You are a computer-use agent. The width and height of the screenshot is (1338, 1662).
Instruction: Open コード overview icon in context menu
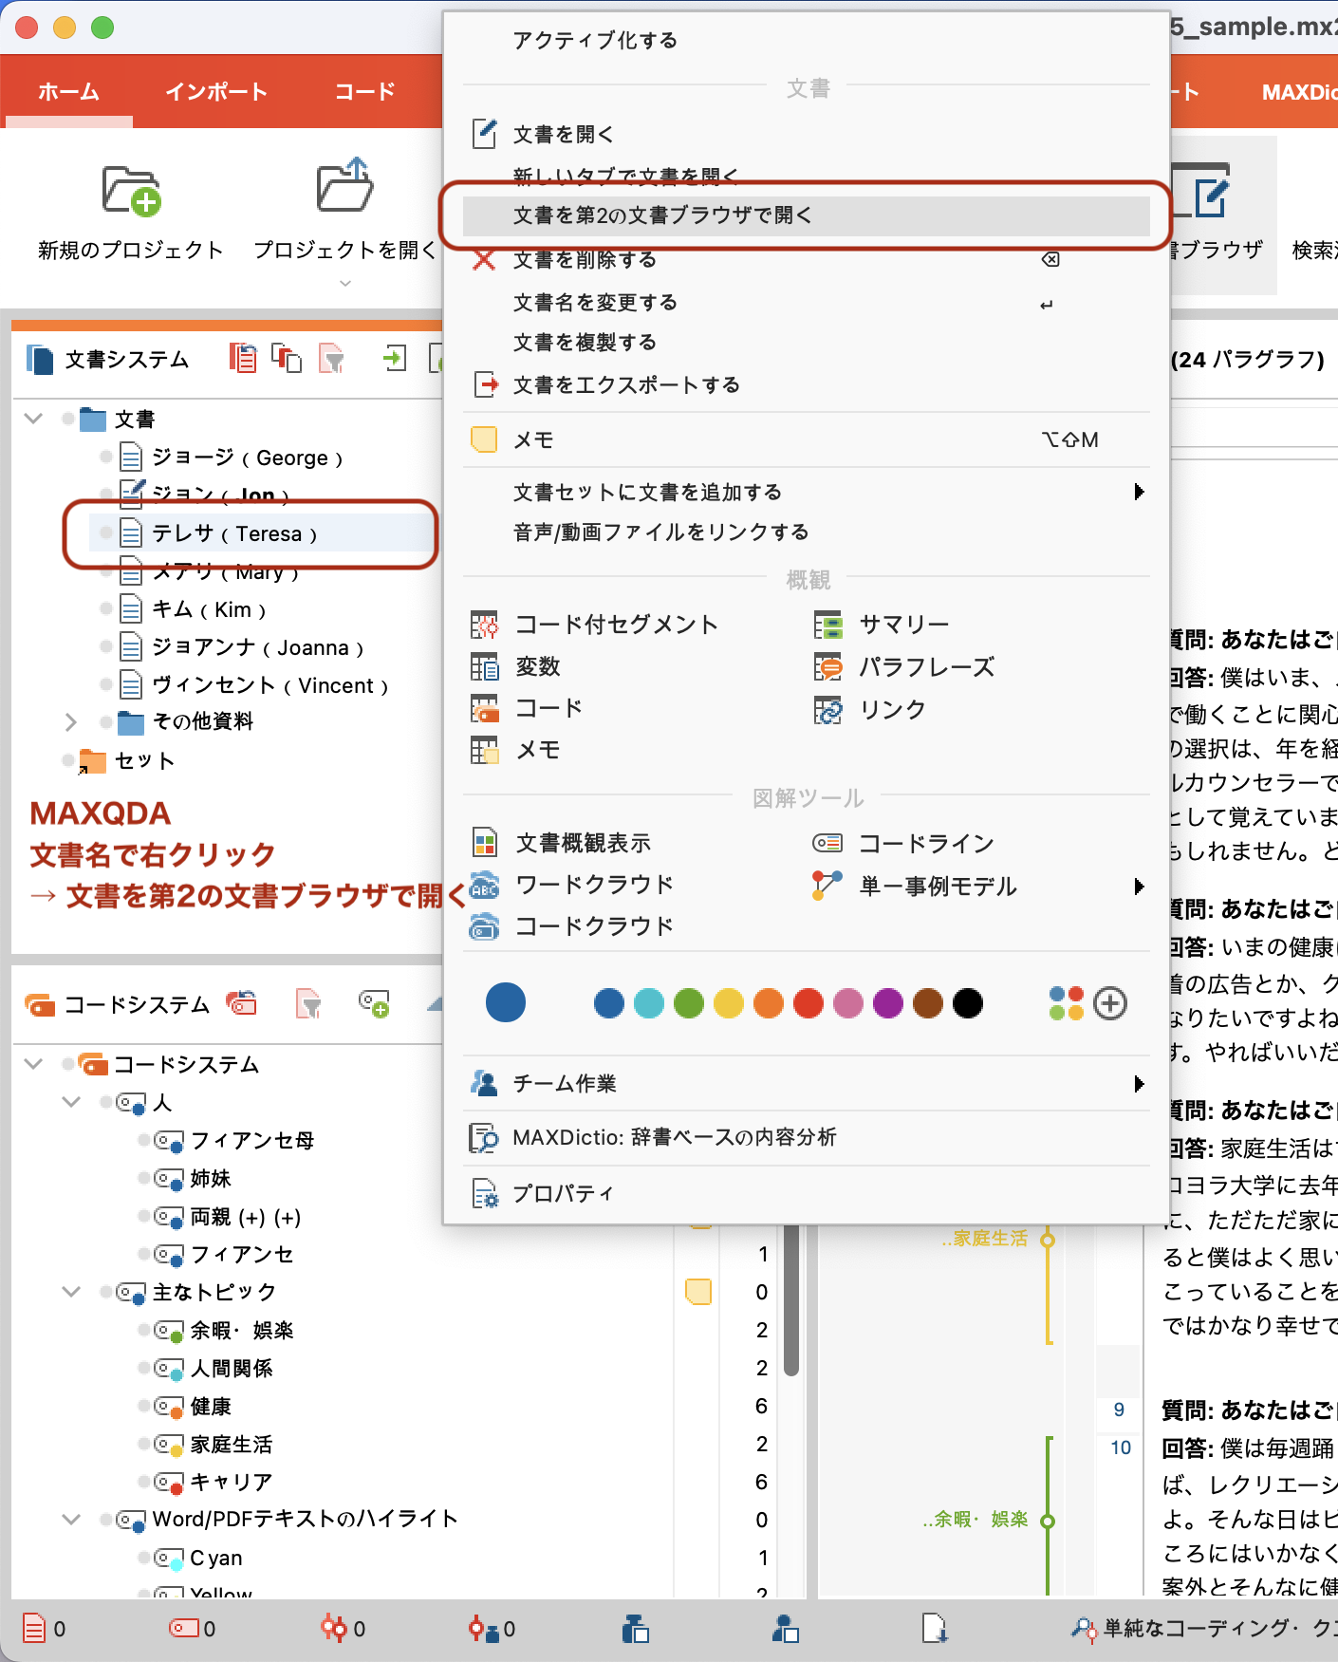pos(484,708)
